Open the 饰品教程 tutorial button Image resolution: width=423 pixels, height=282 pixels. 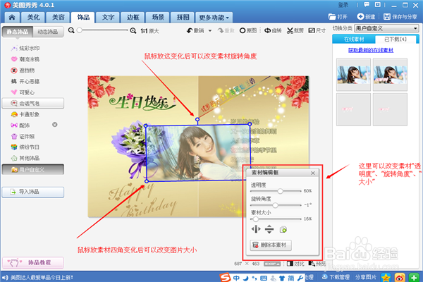pyautogui.click(x=33, y=262)
